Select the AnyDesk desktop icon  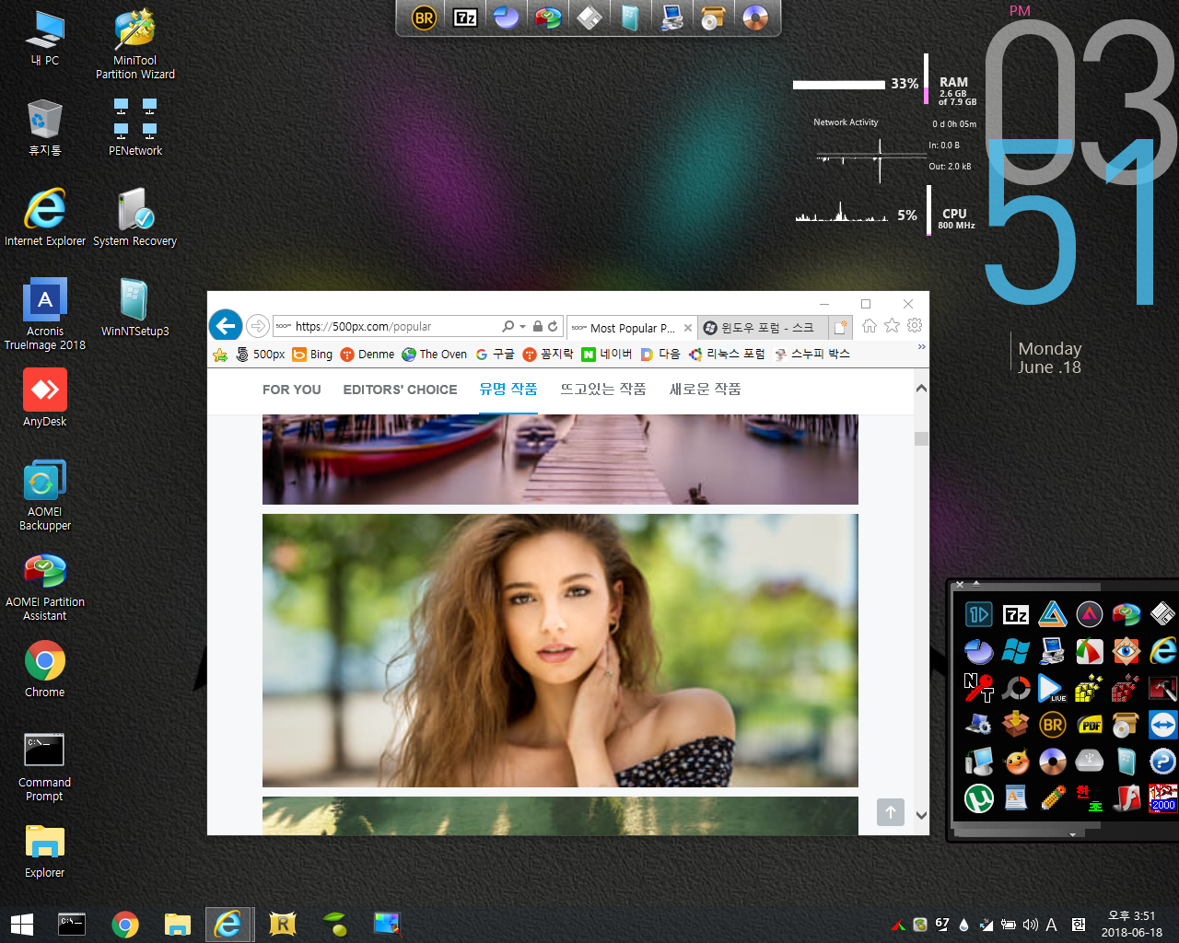pos(45,397)
